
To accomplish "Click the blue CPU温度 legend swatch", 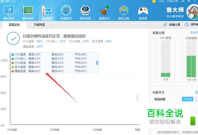I will point(12,55).
